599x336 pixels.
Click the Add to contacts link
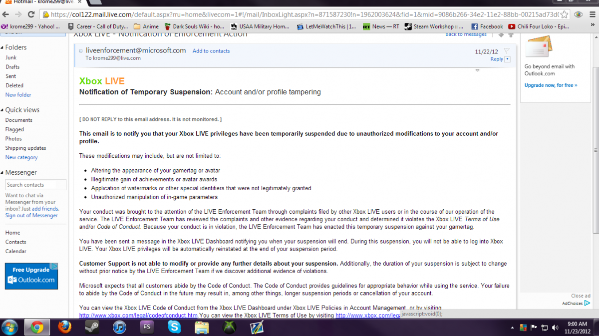211,51
